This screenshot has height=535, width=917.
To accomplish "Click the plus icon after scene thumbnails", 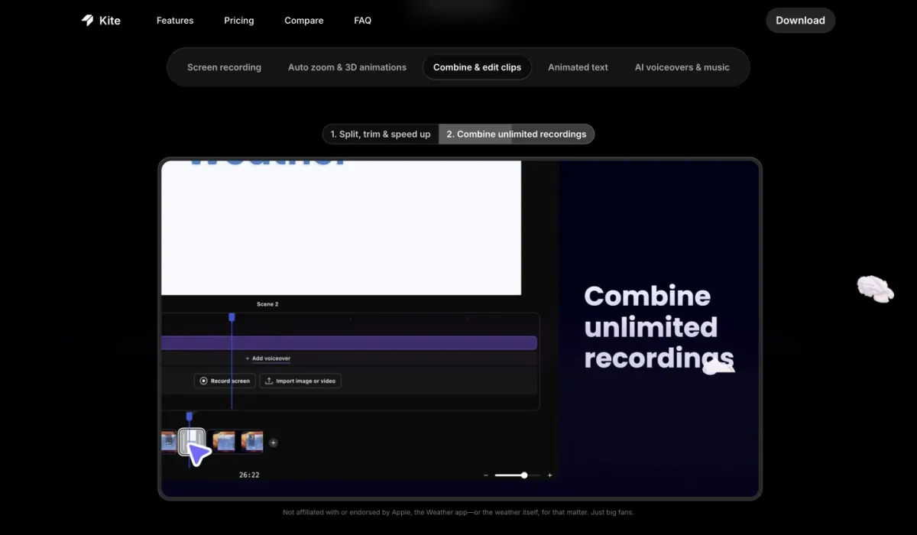I will tap(274, 443).
